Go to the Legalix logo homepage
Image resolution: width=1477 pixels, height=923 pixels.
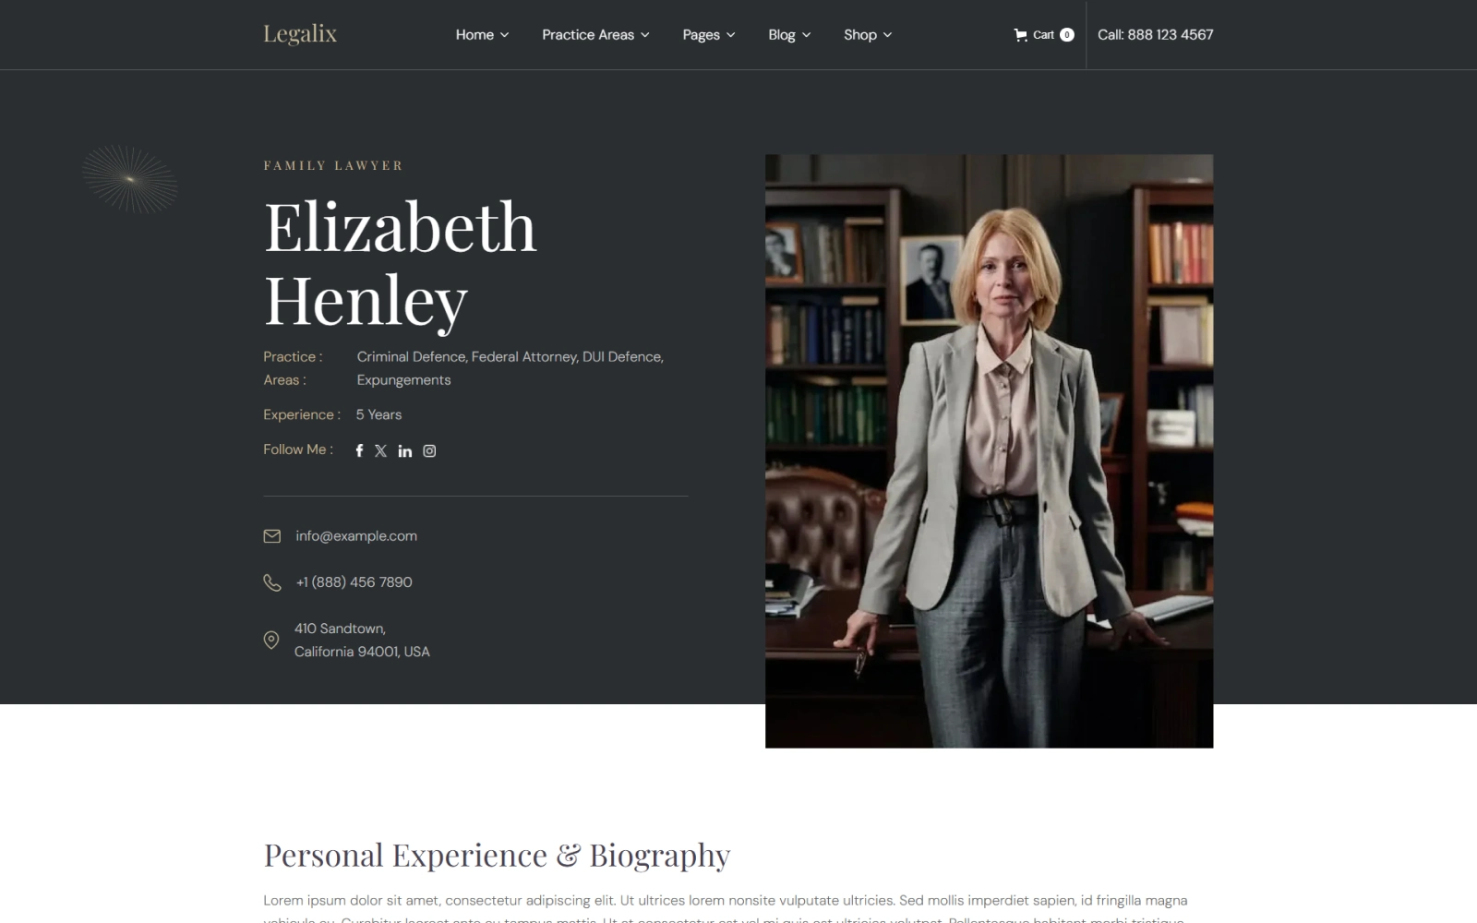click(x=300, y=34)
